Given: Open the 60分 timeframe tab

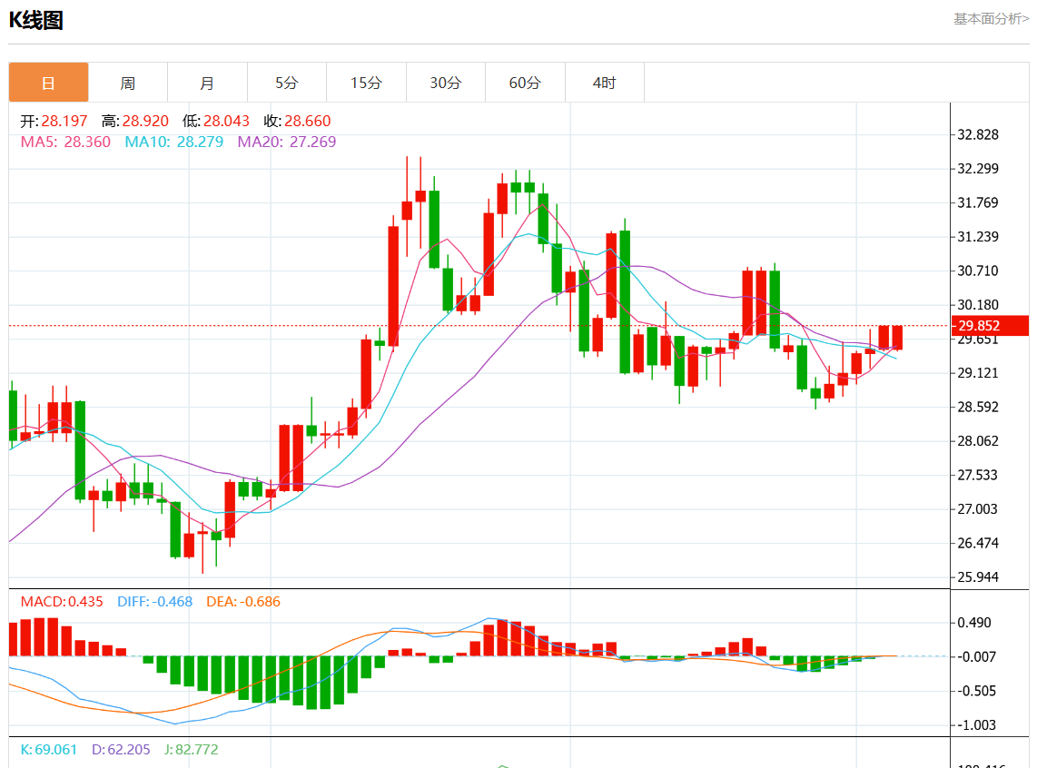Looking at the screenshot, I should [525, 83].
